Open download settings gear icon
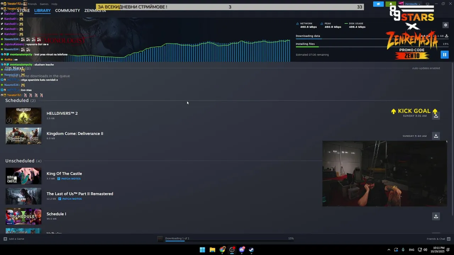The height and width of the screenshot is (255, 454). (x=445, y=25)
